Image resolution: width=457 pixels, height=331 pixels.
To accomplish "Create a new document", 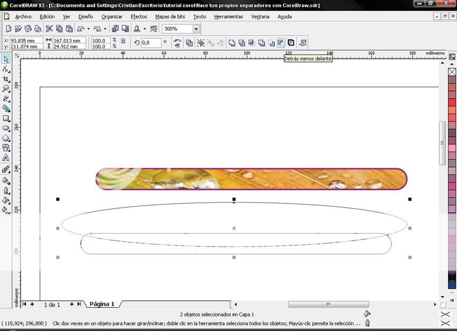I will [9, 29].
